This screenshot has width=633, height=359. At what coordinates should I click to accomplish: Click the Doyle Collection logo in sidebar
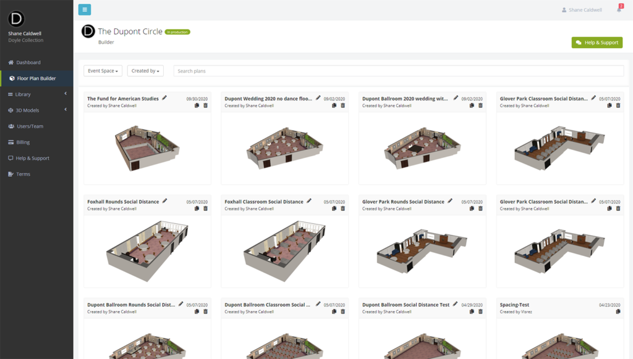[16, 19]
